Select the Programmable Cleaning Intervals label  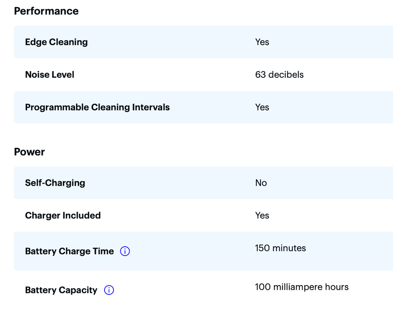97,107
